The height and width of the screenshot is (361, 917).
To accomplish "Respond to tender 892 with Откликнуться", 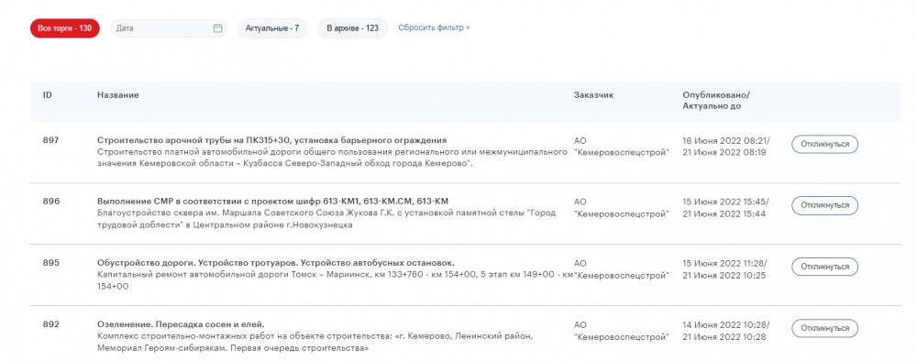I will (x=824, y=328).
